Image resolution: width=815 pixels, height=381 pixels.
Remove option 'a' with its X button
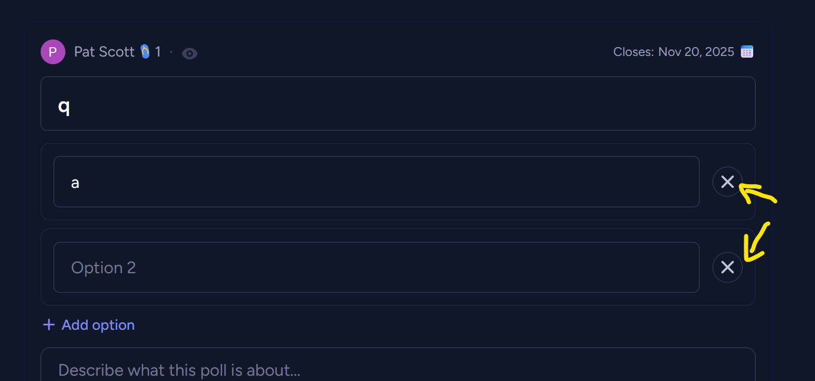[x=727, y=182]
